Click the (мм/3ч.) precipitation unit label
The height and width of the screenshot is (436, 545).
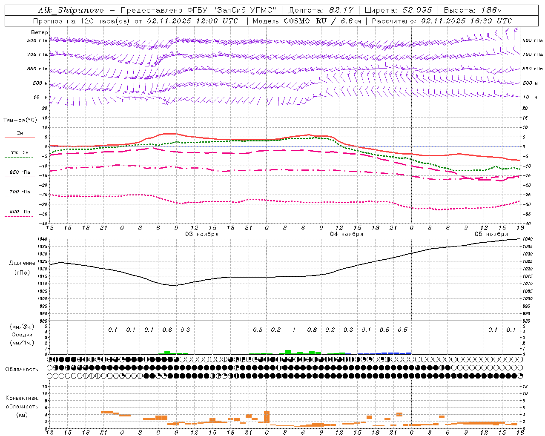pos(22,327)
